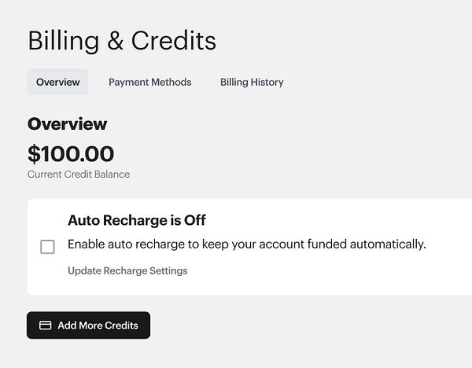Select the bold Overview section heading
Screen dimensions: 472x368
67,123
